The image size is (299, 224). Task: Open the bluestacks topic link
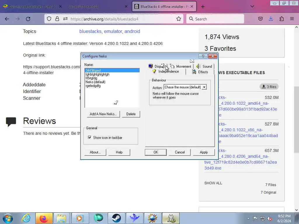pos(90,31)
